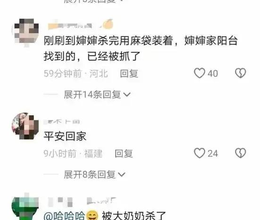The height and width of the screenshot is (220, 260).
Task: Dislike the Hebei comment via broken heart
Action: click(x=241, y=73)
